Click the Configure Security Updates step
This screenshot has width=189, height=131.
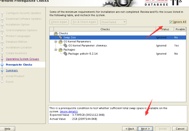click(23, 13)
